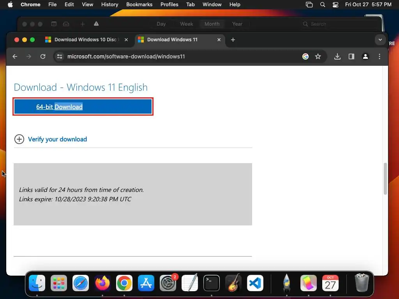Click the page vertical scrollbar thumb
399x299 pixels.
[385, 179]
